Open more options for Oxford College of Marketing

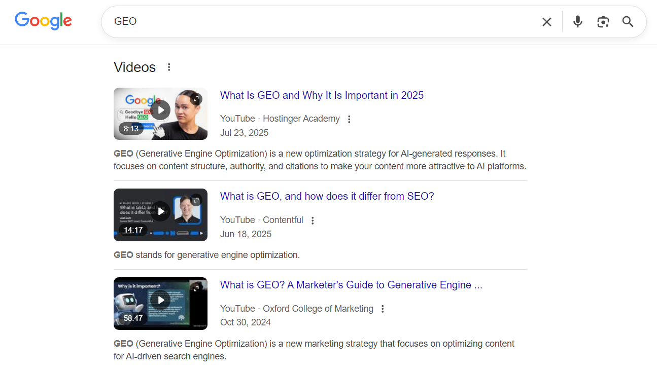383,309
